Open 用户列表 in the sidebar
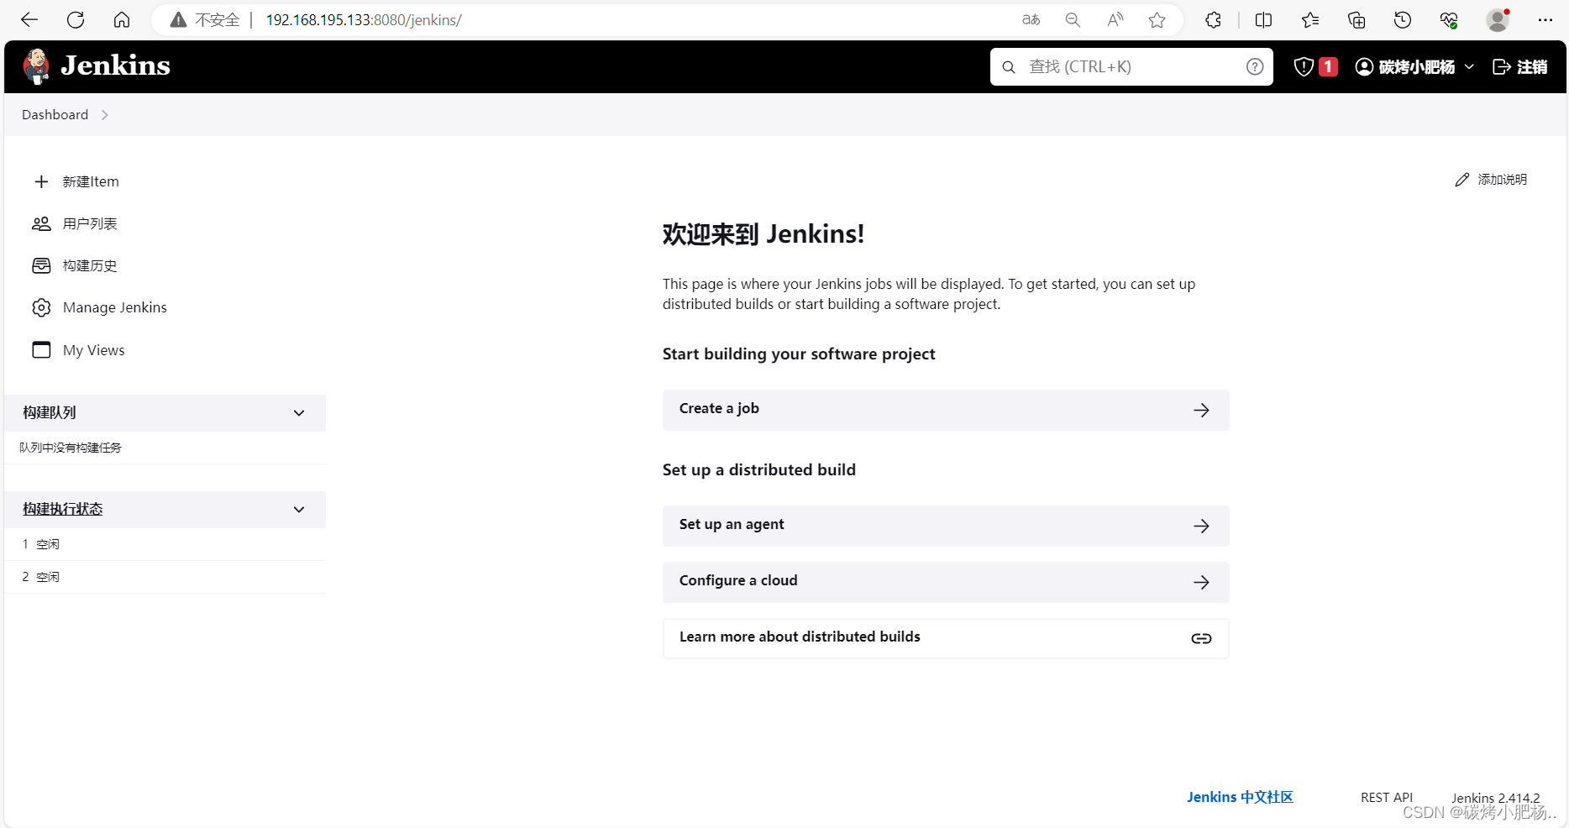This screenshot has height=828, width=1569. point(75,223)
